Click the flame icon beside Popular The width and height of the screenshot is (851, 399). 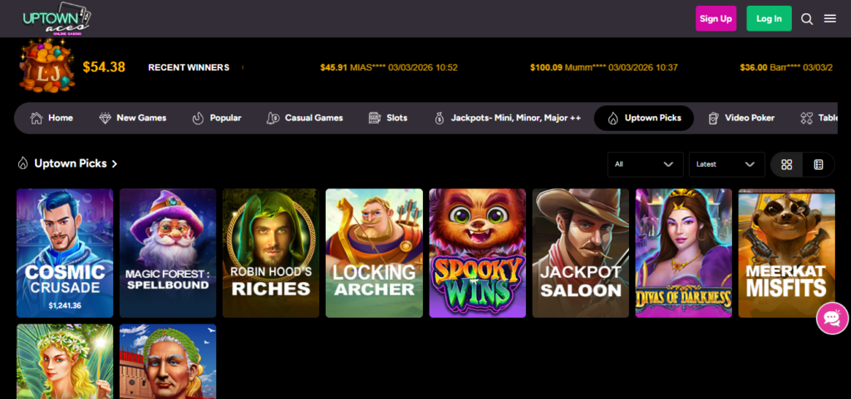coord(198,118)
